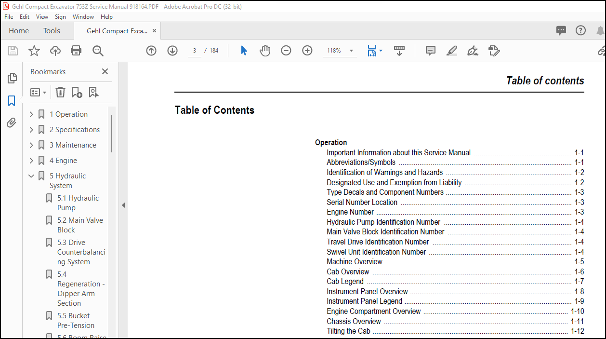Toggle the Bookmarks panel icon

(x=12, y=100)
